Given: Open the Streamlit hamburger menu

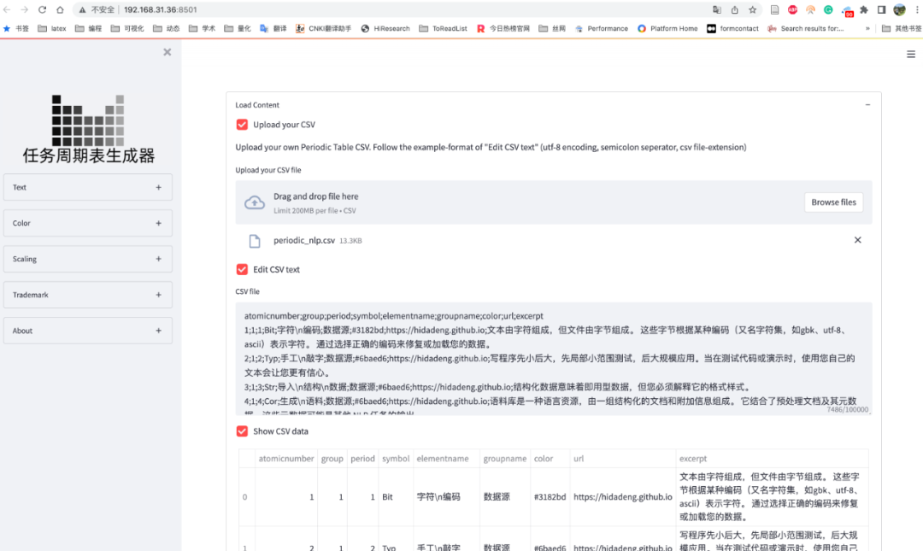Looking at the screenshot, I should [x=911, y=54].
